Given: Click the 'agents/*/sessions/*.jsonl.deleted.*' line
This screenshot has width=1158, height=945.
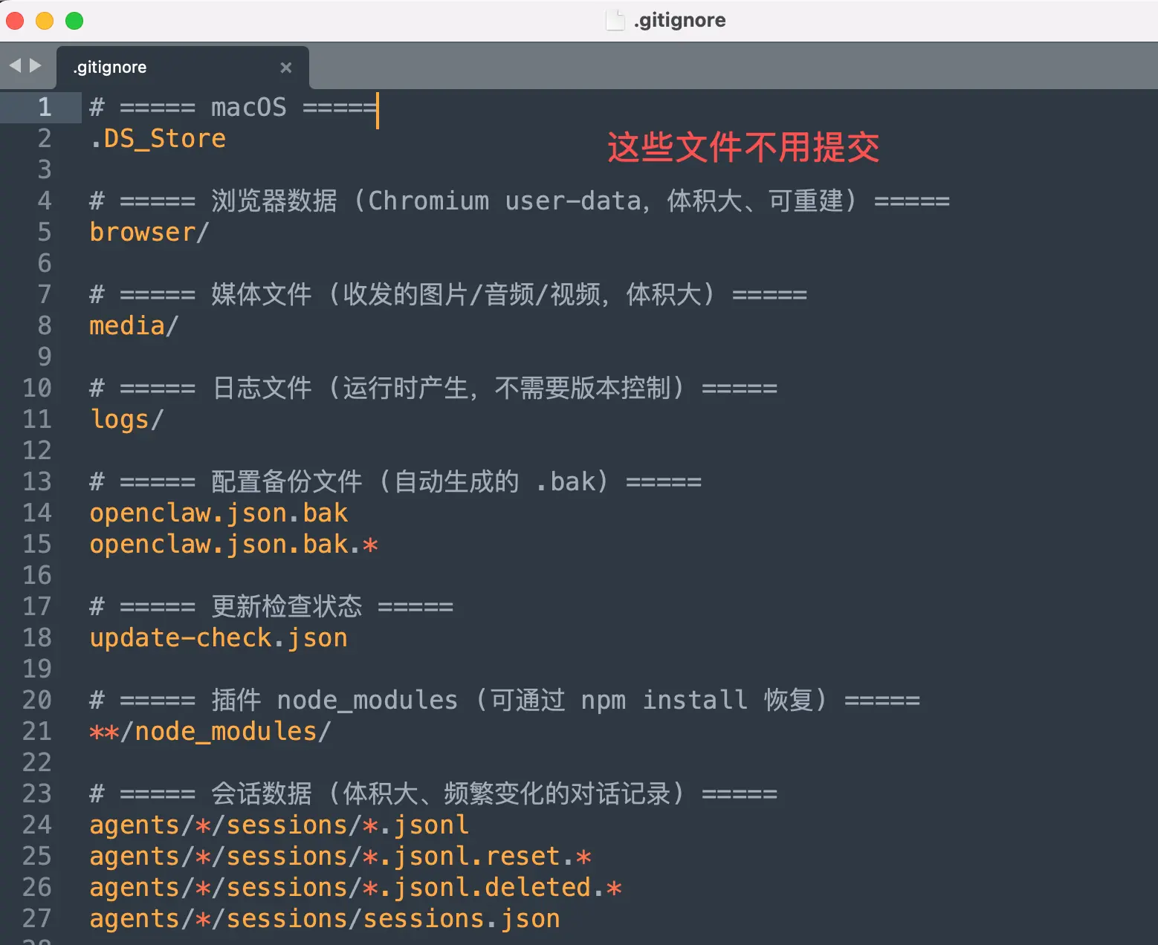Looking at the screenshot, I should point(356,888).
